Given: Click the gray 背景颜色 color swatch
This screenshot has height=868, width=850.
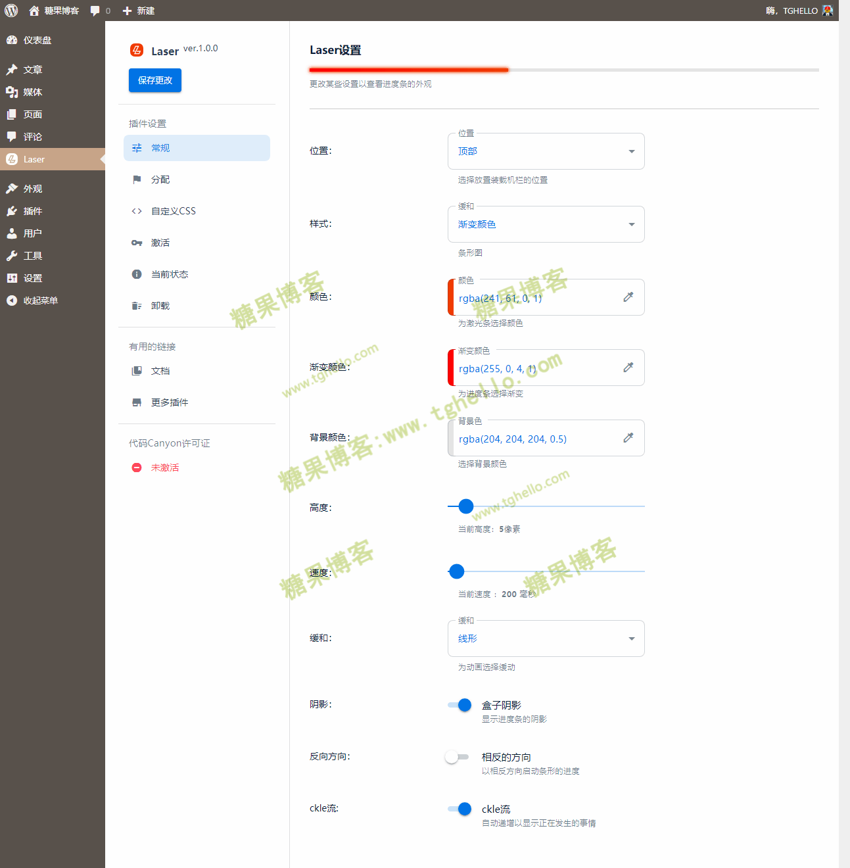Looking at the screenshot, I should coord(451,438).
